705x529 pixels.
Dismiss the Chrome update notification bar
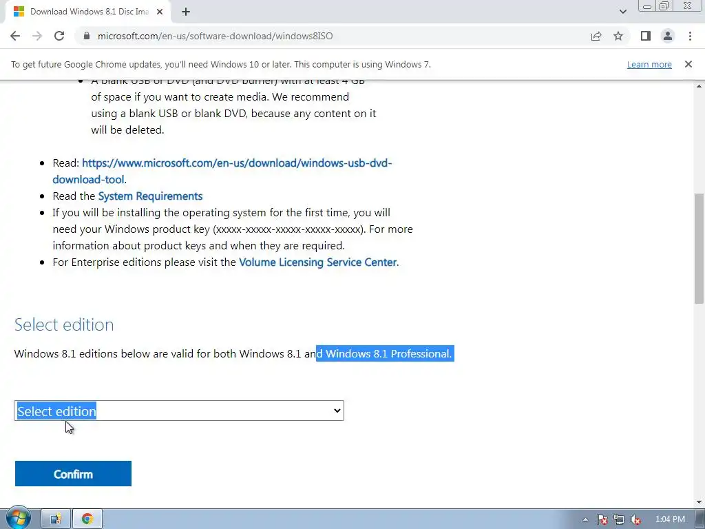(x=688, y=64)
